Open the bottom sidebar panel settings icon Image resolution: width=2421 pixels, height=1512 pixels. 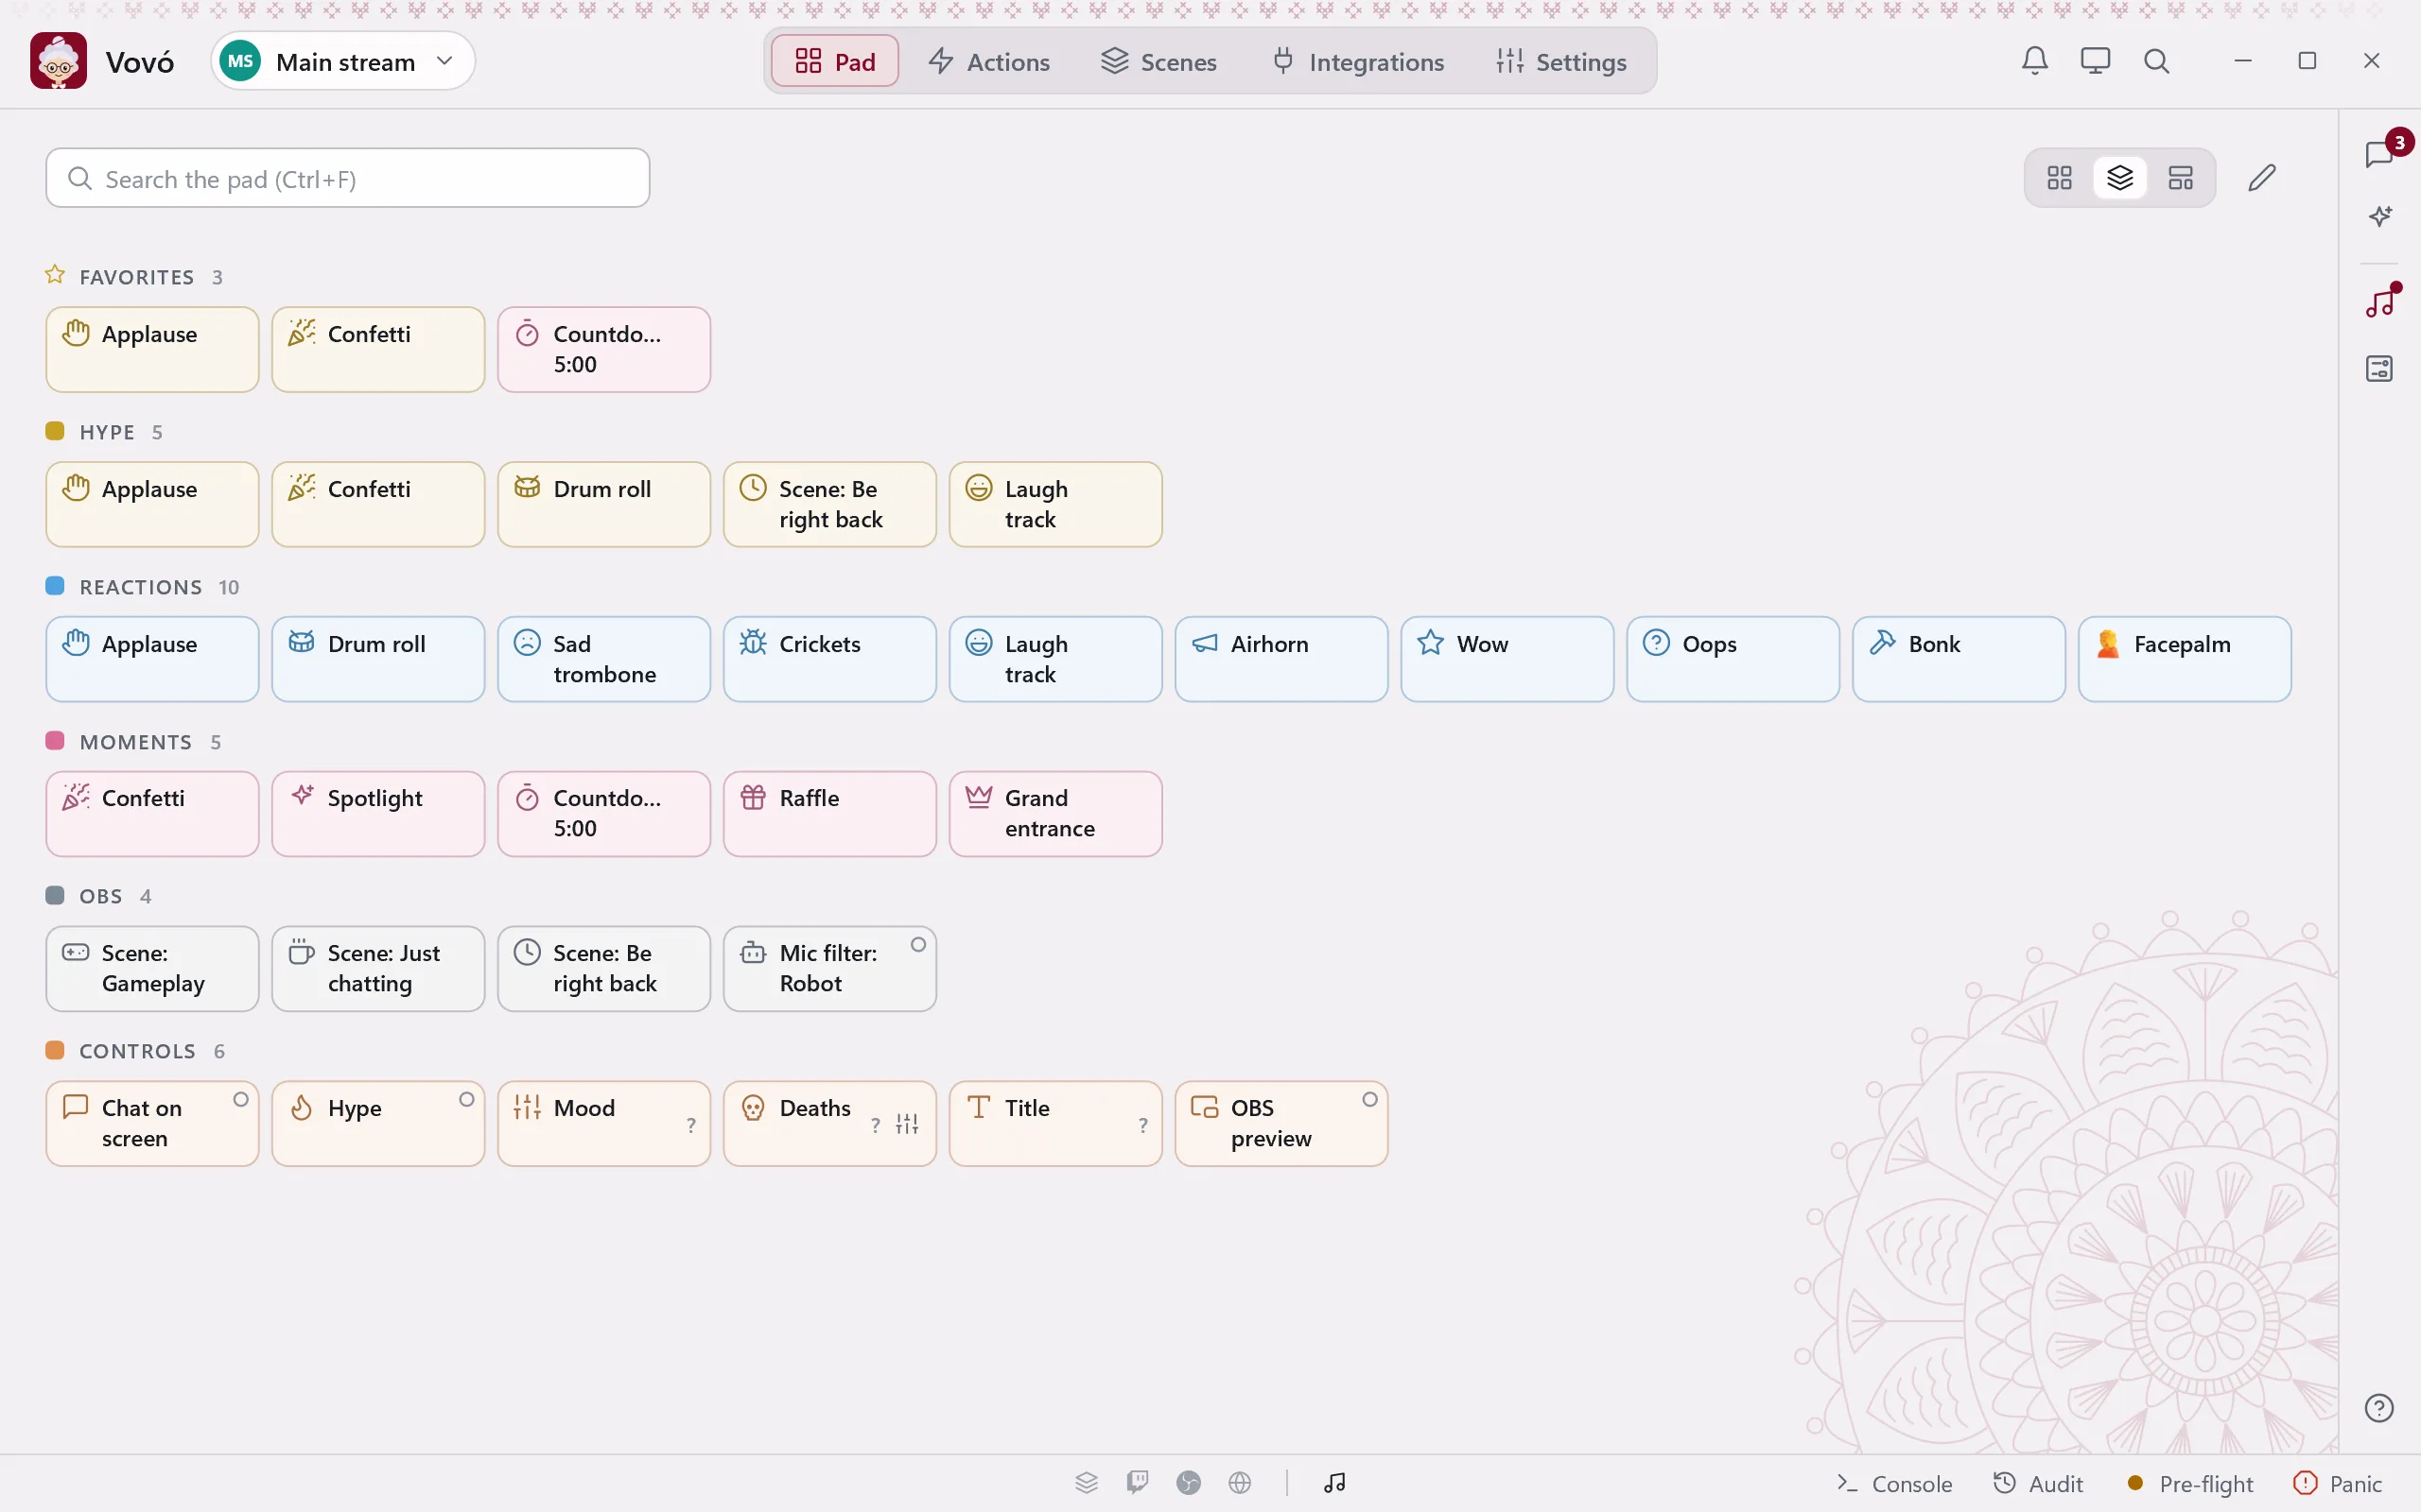2380,368
